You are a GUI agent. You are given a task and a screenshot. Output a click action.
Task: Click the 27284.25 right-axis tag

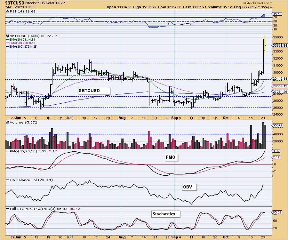[280, 92]
